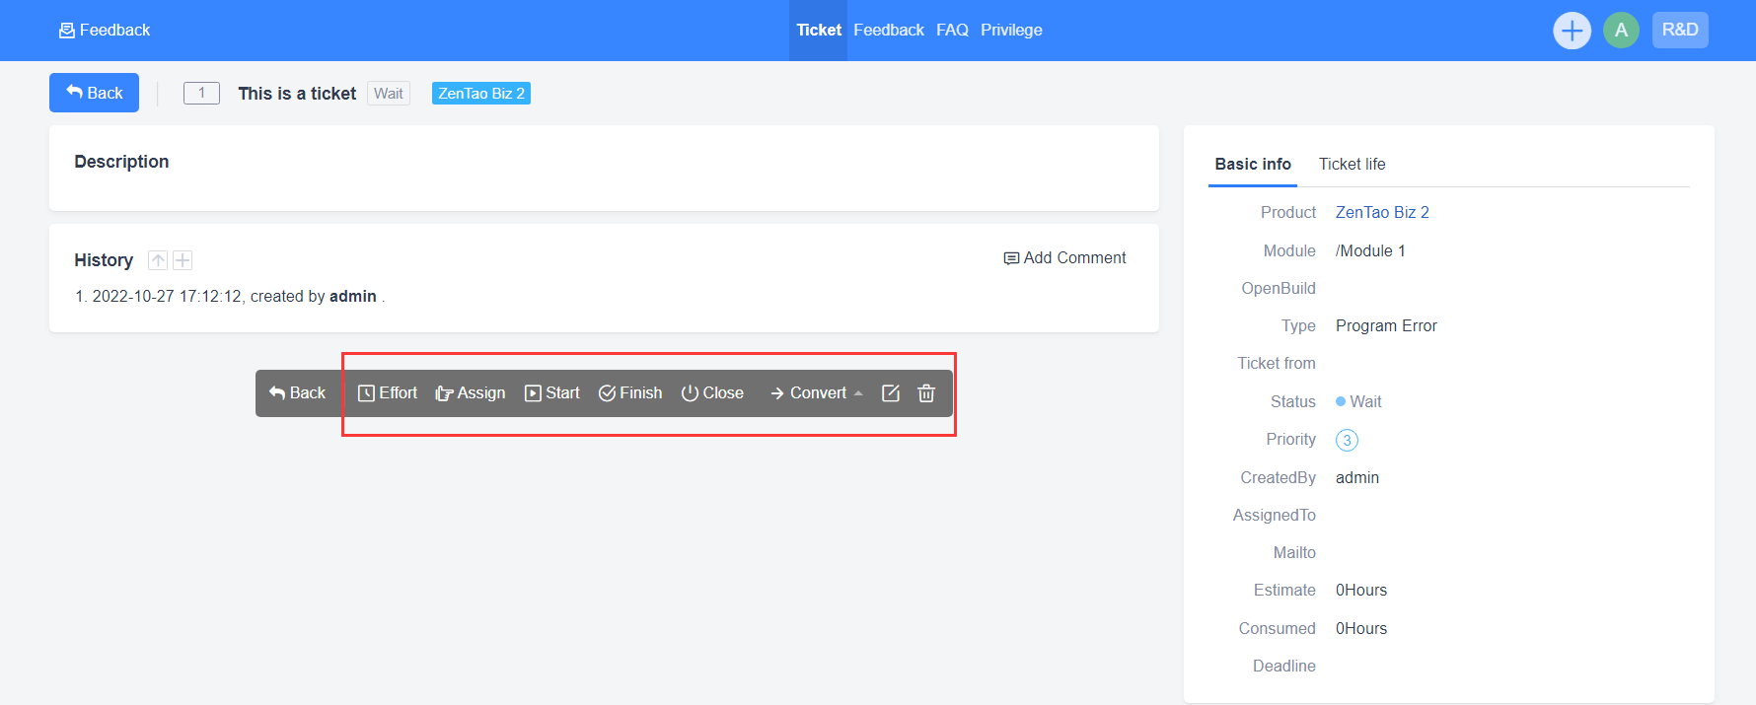Click the edit ticket pencil icon
Image resolution: width=1756 pixels, height=705 pixels.
tap(890, 393)
